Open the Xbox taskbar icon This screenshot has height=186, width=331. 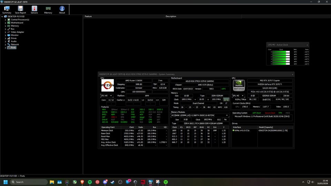[74, 182]
